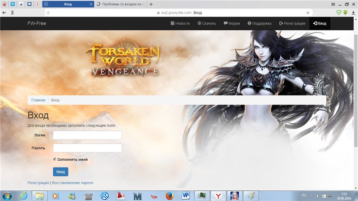
Task: Focus the Логин input field
Action: pyautogui.click(x=87, y=135)
